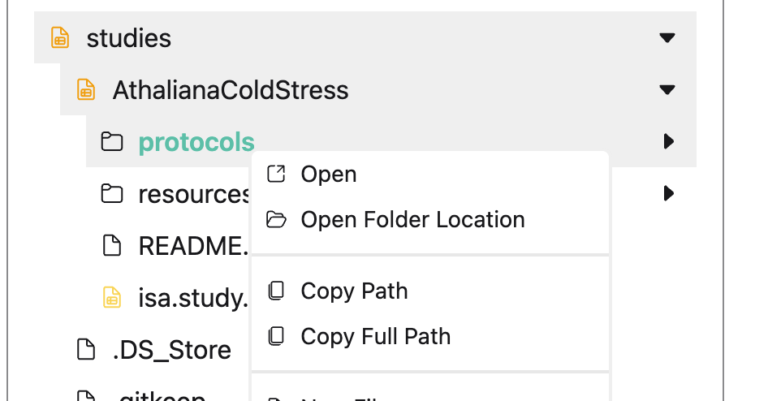Viewport: 768px width, 401px height.
Task: Click the .DS_Store file icon
Action: pyautogui.click(x=86, y=349)
